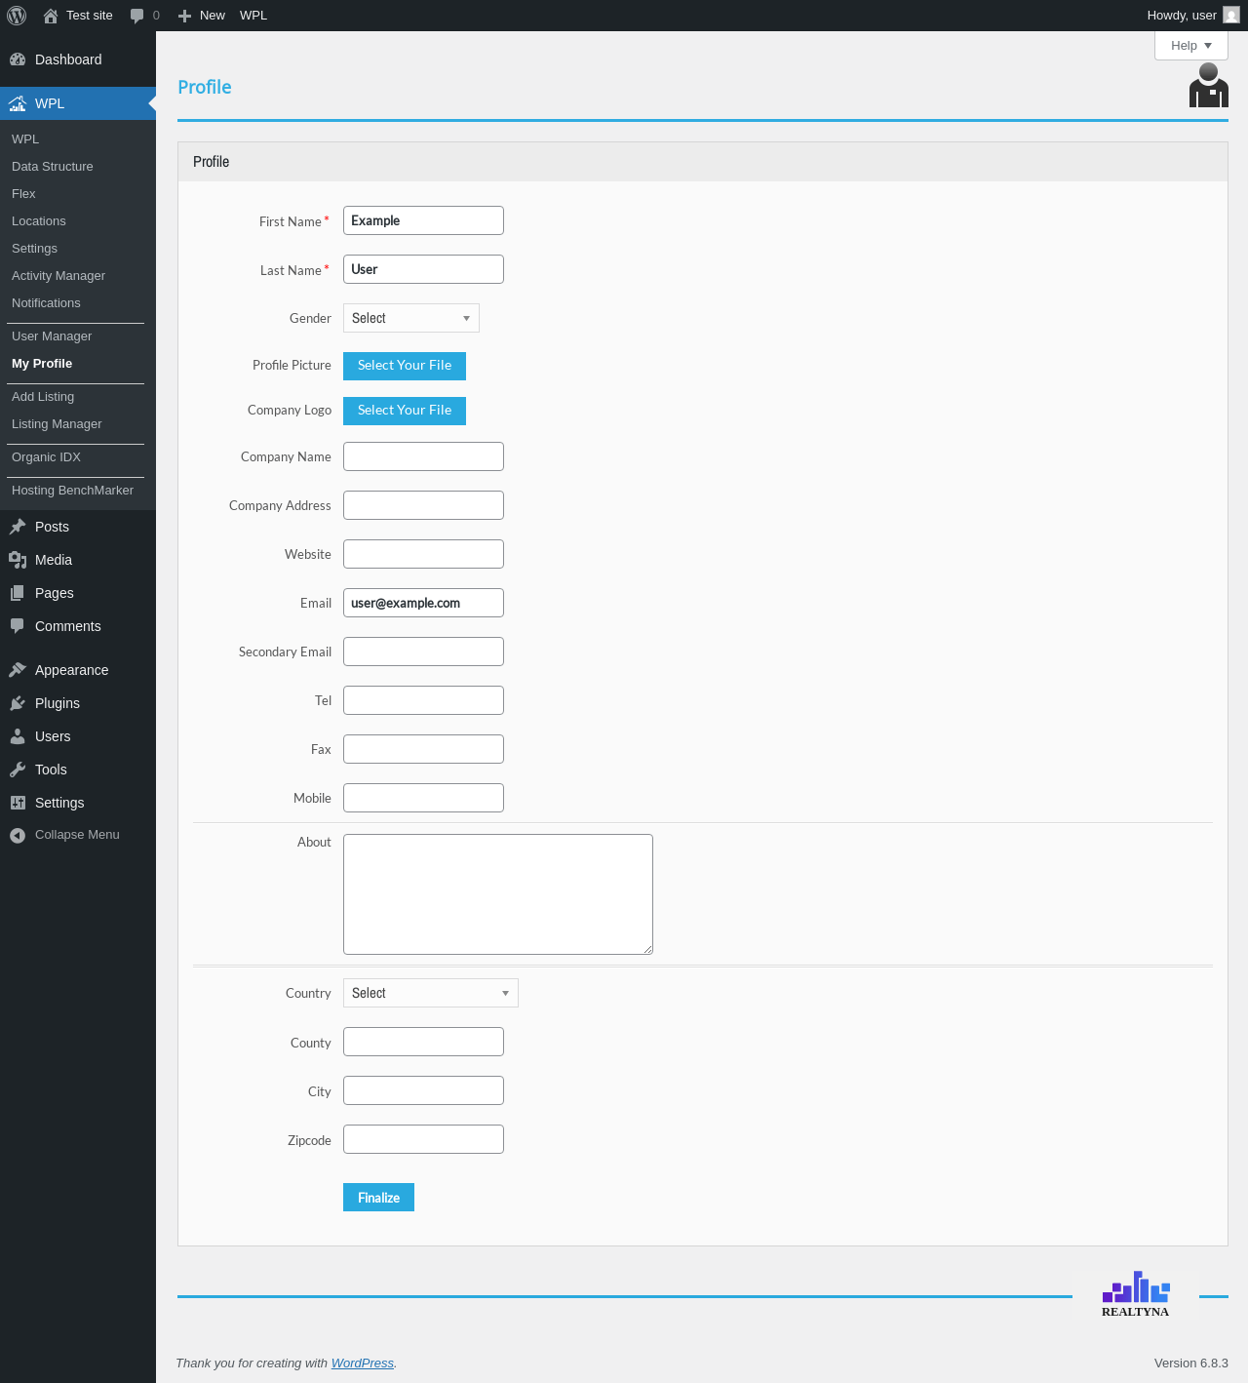Open WPL Settings submenu item
The width and height of the screenshot is (1248, 1383).
[34, 249]
